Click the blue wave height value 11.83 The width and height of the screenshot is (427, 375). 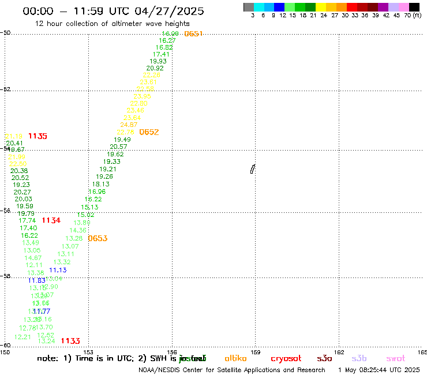pyautogui.click(x=37, y=280)
